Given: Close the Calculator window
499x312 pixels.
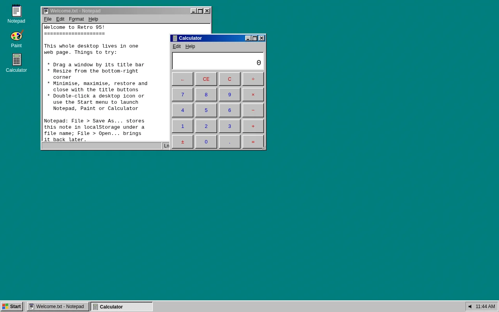Looking at the screenshot, I should coord(261,38).
